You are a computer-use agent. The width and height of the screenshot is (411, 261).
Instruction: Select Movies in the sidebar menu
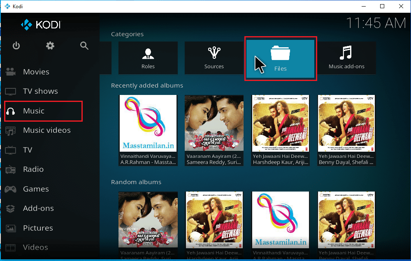[x=36, y=72]
